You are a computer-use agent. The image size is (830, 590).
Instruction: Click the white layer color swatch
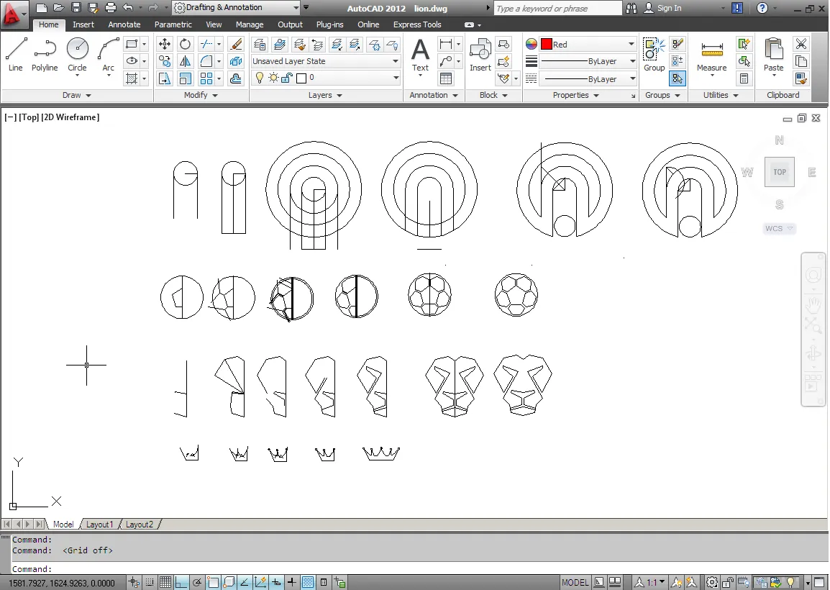click(x=301, y=78)
